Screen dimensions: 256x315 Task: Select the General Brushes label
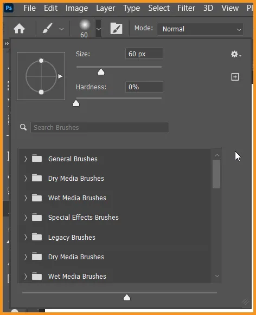click(x=73, y=159)
